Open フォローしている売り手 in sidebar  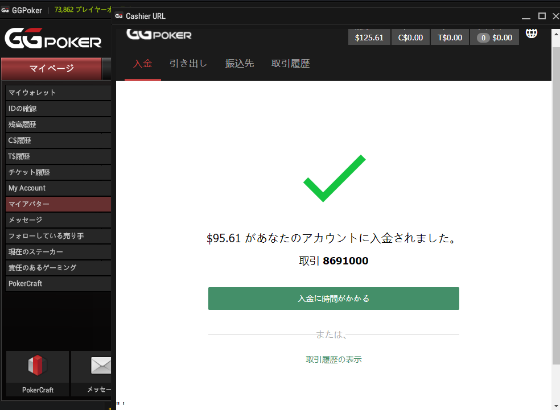click(58, 236)
